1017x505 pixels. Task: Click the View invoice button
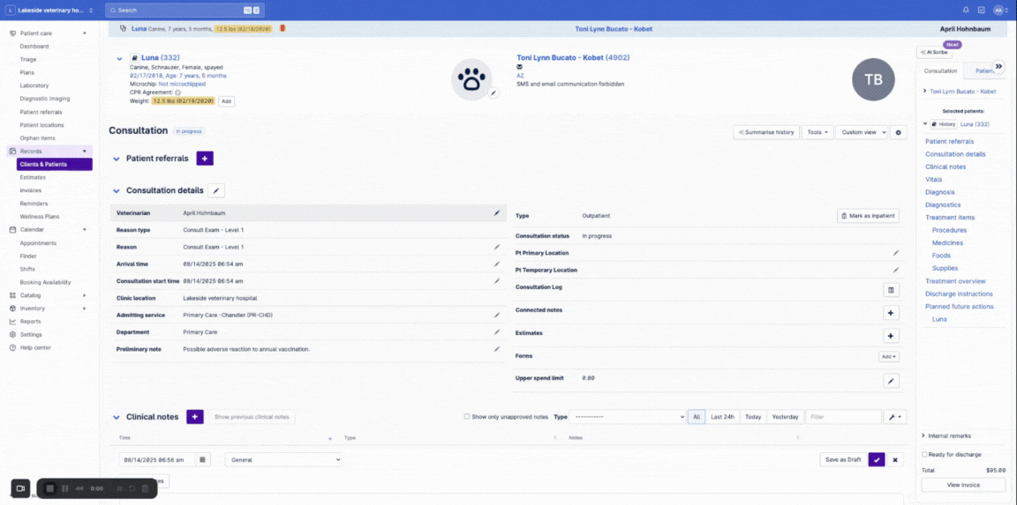click(x=963, y=485)
